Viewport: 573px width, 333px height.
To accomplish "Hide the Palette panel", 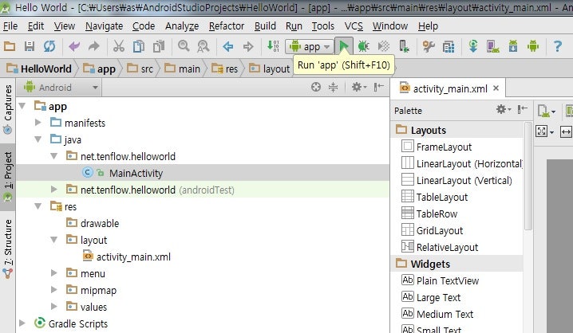I will pos(523,109).
